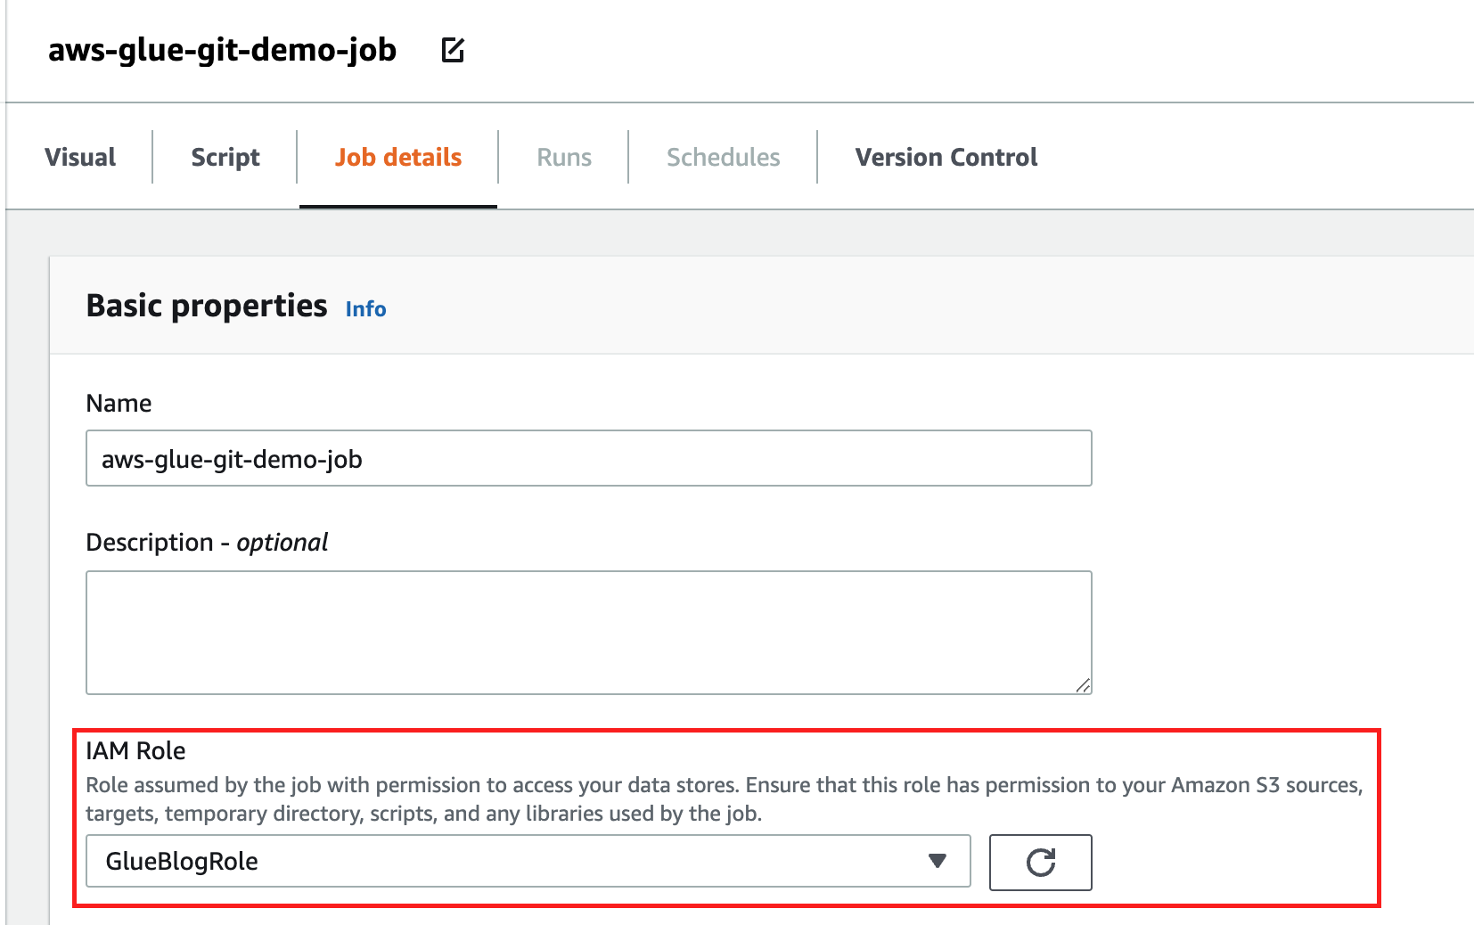Click into the Name input field
This screenshot has height=925, width=1474.
click(589, 458)
